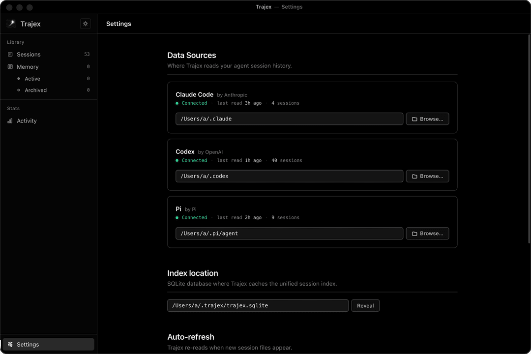Click the Library section label
The image size is (531, 354).
pos(16,42)
